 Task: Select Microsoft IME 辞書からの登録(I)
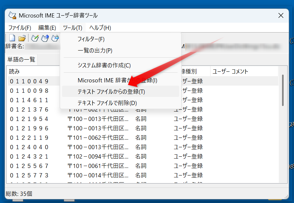click(x=121, y=80)
